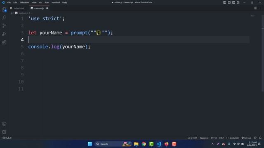The width and height of the screenshot is (264, 148).
Task: Show hidden system tray icons chevron
Action: (212, 144)
